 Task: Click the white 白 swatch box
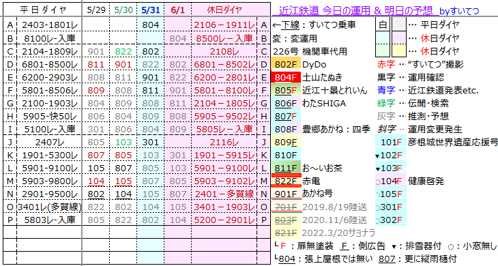(x=383, y=25)
